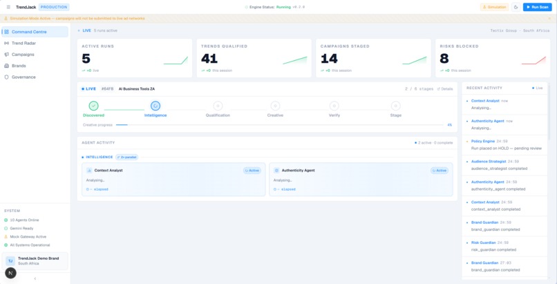The width and height of the screenshot is (557, 284).
Task: Click the Creative progress bar
Action: 279,125
